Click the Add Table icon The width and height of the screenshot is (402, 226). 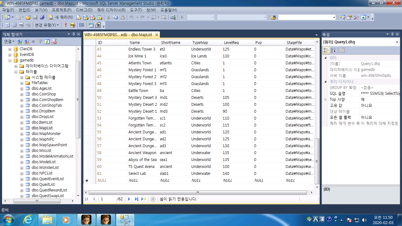91,25
